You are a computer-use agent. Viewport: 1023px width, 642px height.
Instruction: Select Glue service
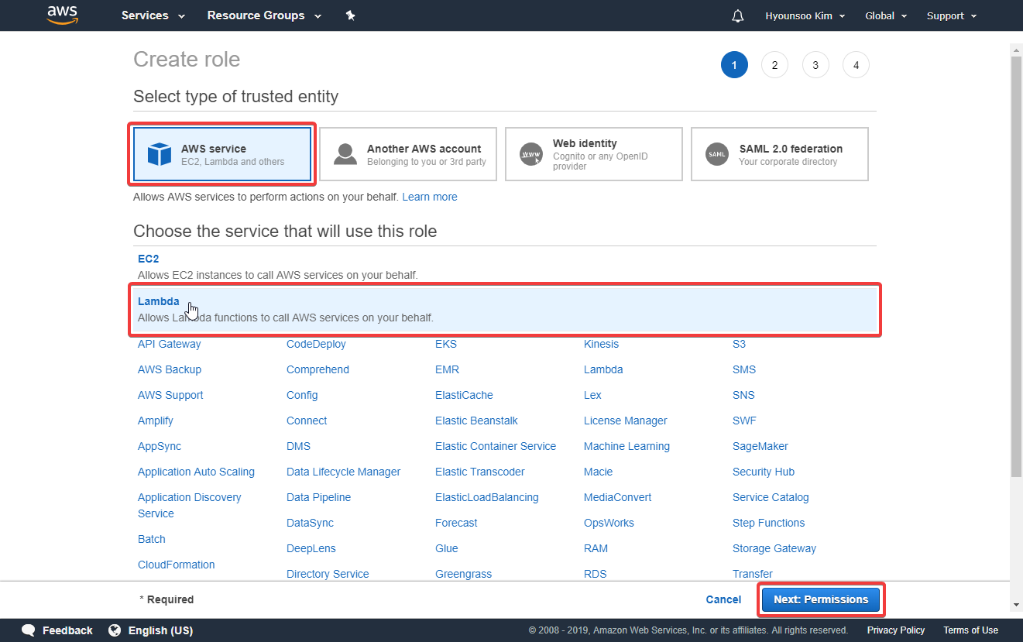(447, 548)
